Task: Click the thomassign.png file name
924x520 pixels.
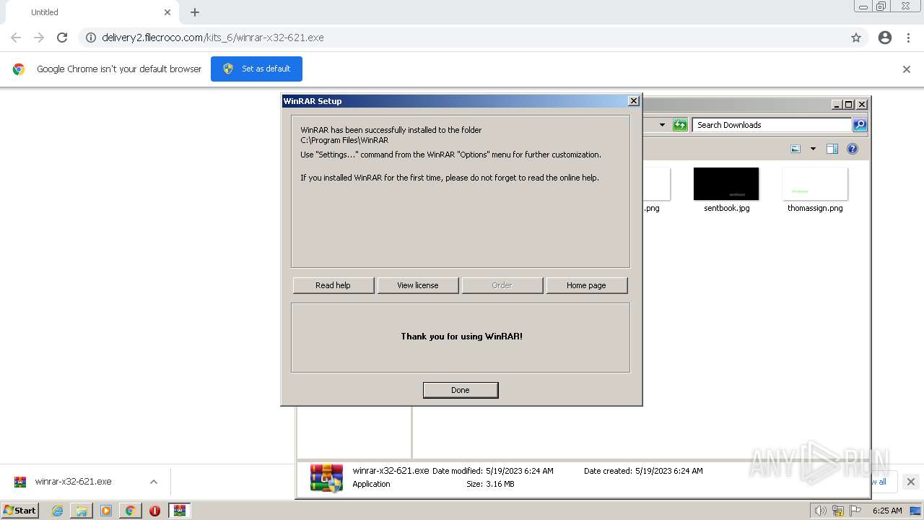Action: (x=815, y=208)
